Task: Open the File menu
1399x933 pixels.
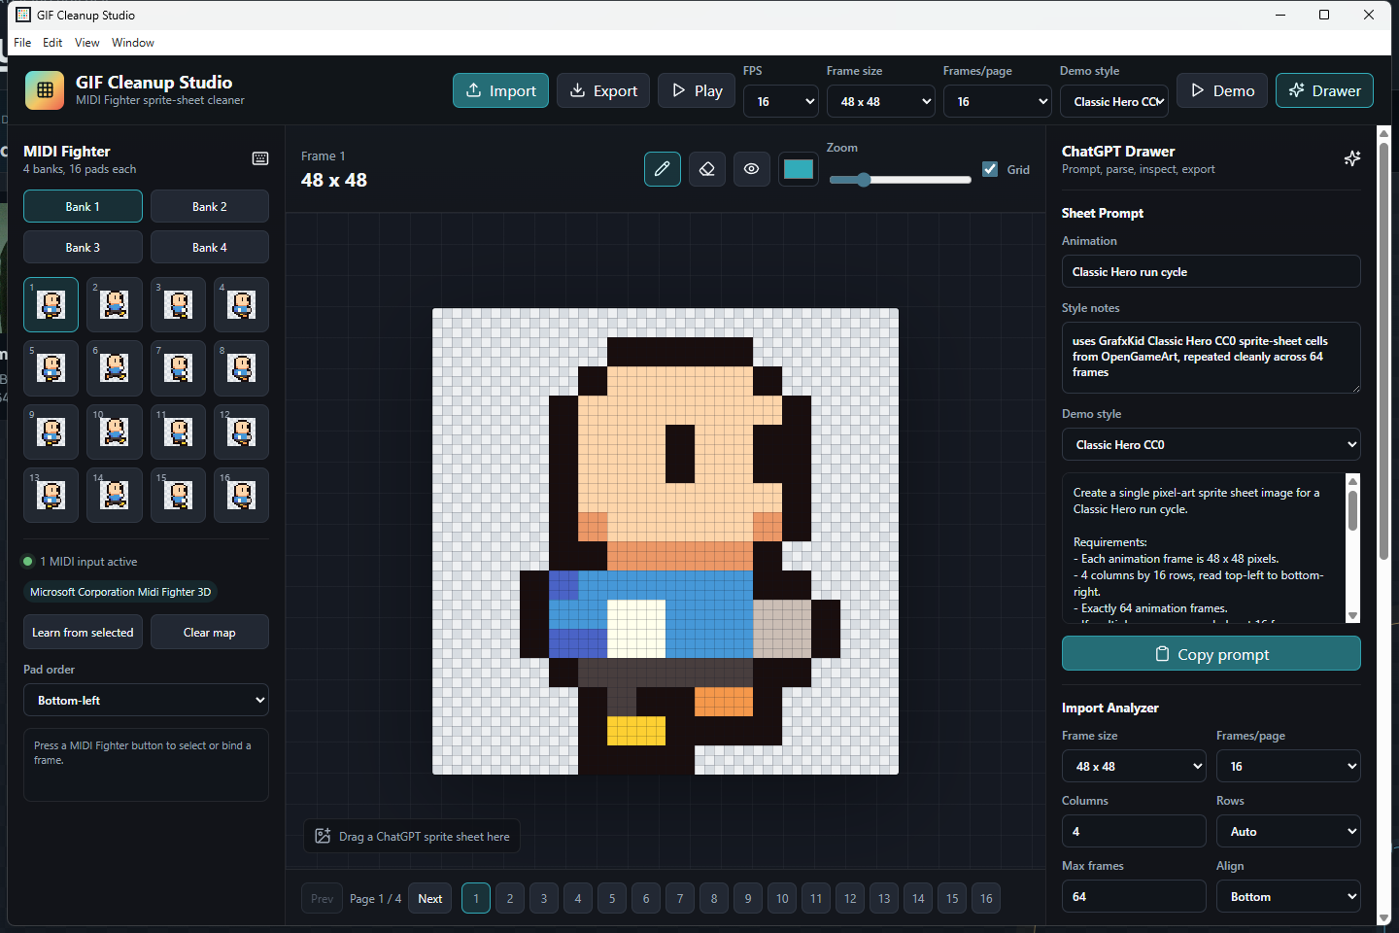Action: [22, 43]
